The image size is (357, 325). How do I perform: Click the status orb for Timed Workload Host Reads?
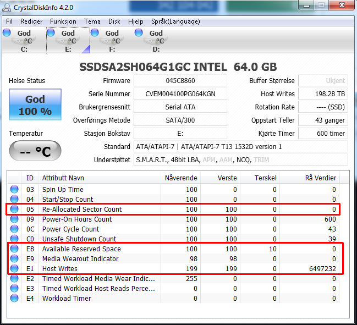(14, 288)
